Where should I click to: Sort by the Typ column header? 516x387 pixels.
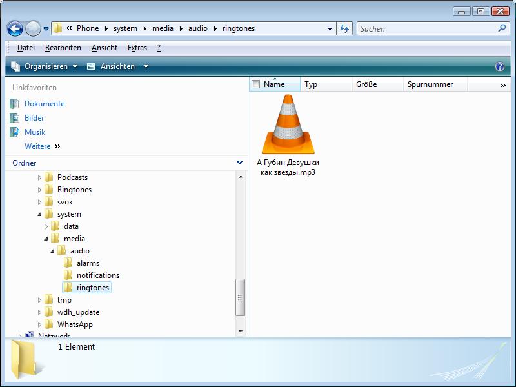pos(326,84)
